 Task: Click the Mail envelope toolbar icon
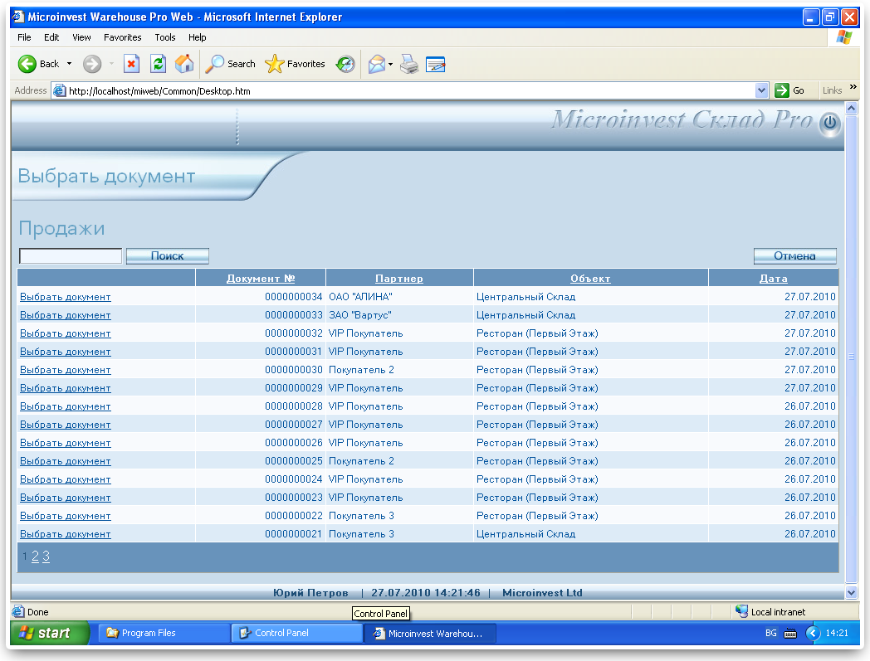[377, 64]
